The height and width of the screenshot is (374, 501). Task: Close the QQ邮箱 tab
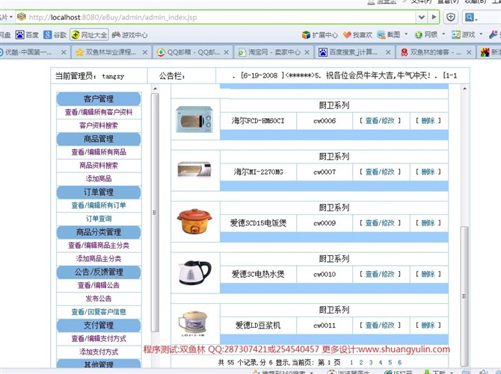point(227,52)
